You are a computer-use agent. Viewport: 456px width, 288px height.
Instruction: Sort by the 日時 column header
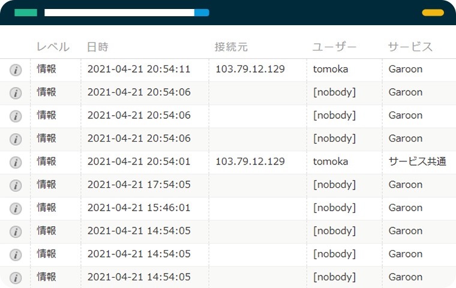pos(98,47)
